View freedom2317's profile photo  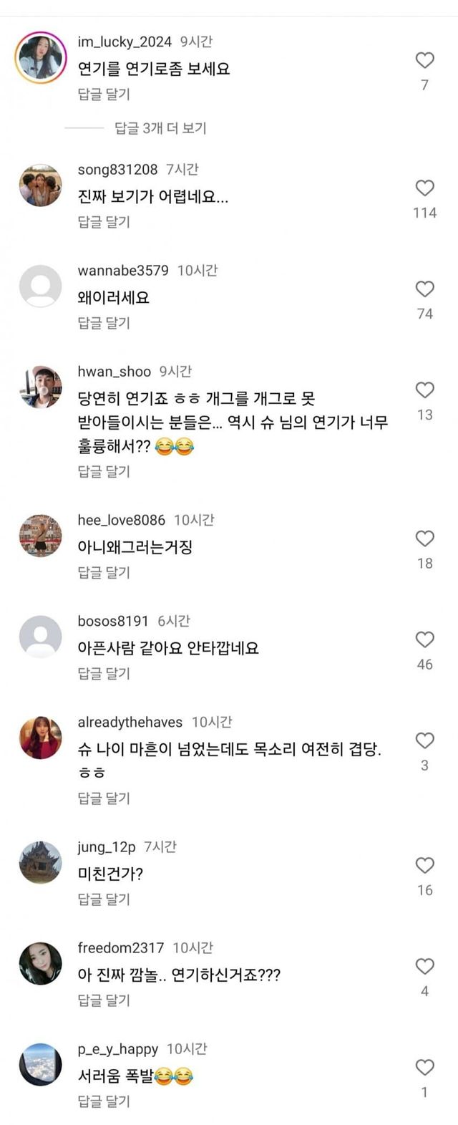pos(40,964)
